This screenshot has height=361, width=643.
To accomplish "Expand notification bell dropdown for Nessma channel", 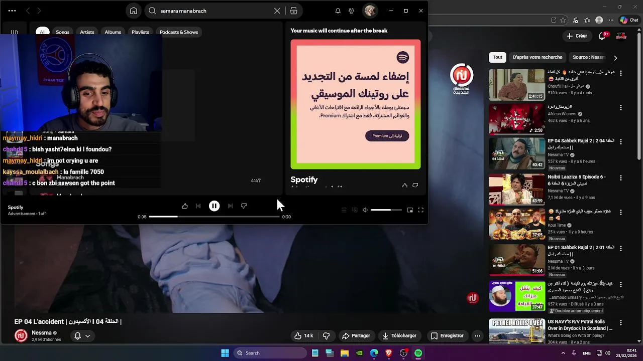I will (82, 336).
